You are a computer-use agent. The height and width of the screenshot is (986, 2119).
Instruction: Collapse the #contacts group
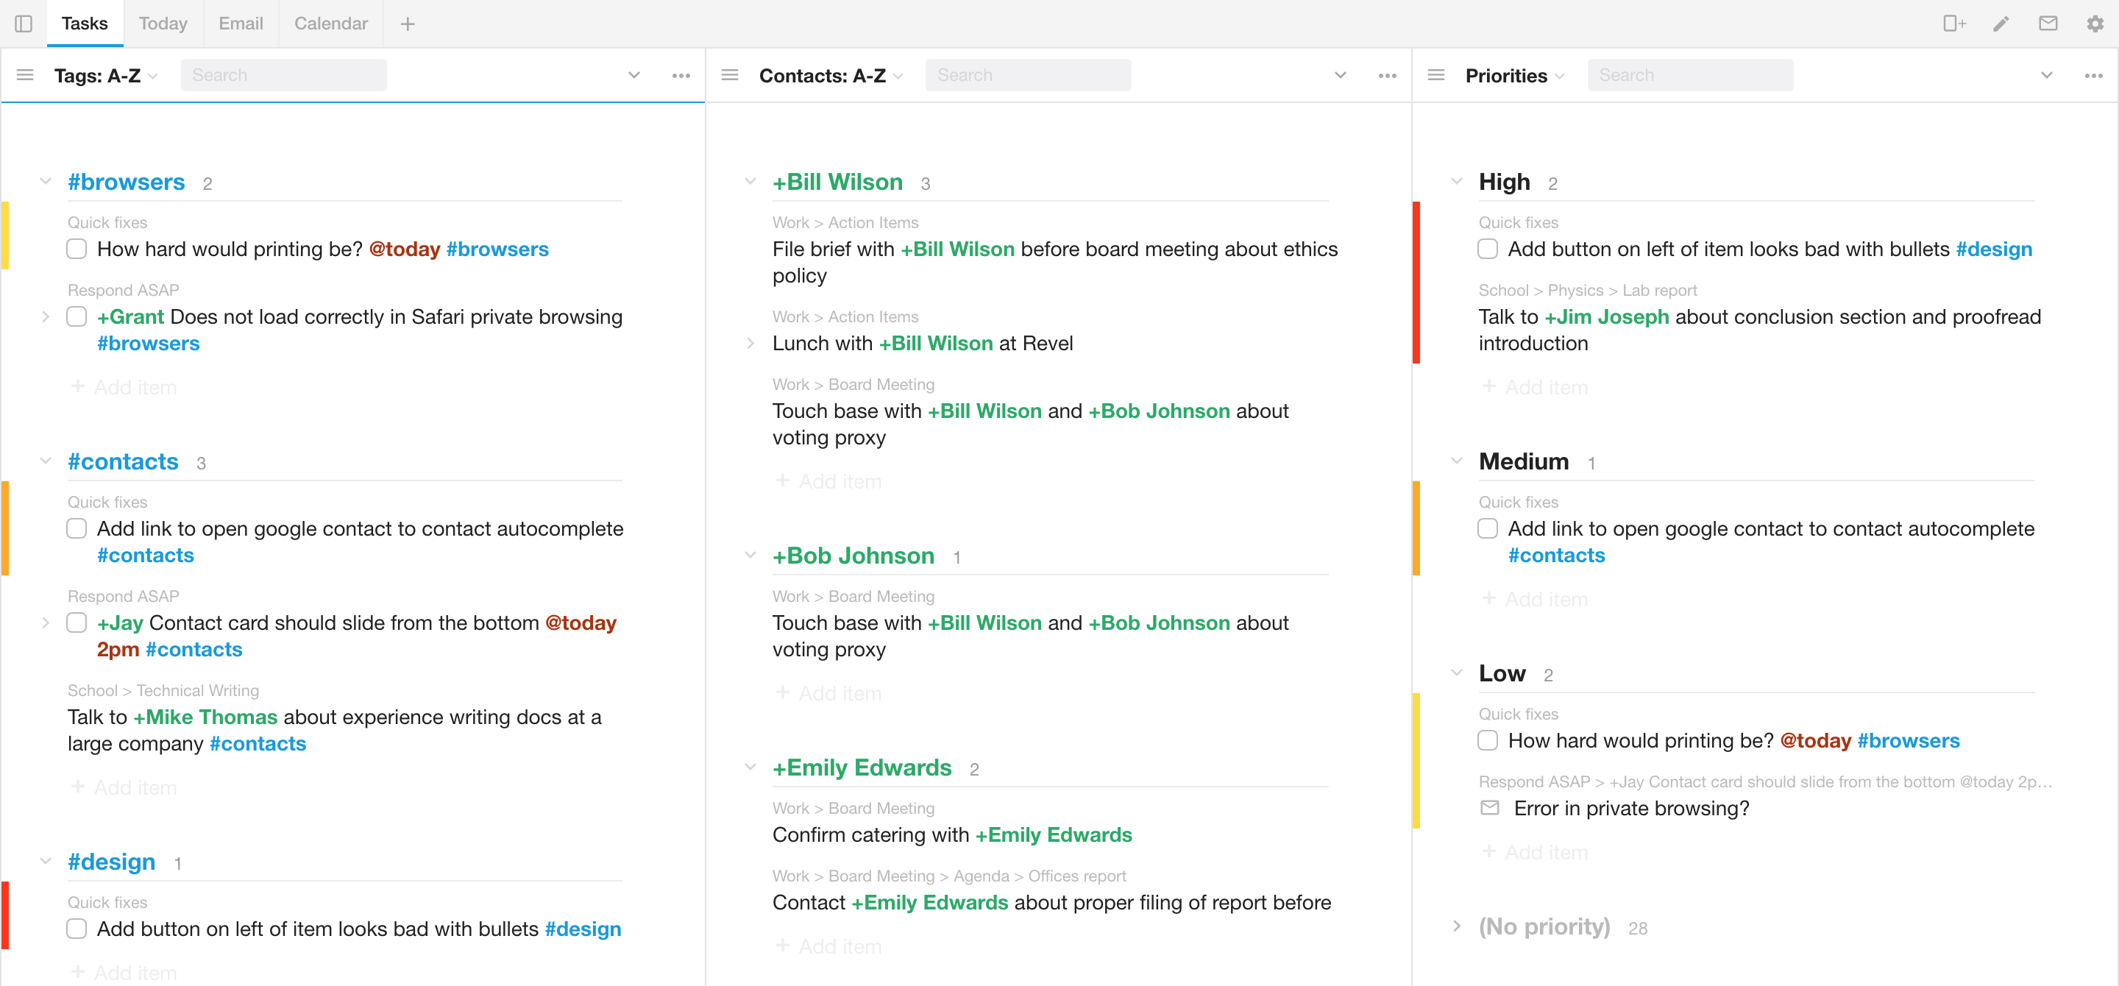[x=46, y=461]
